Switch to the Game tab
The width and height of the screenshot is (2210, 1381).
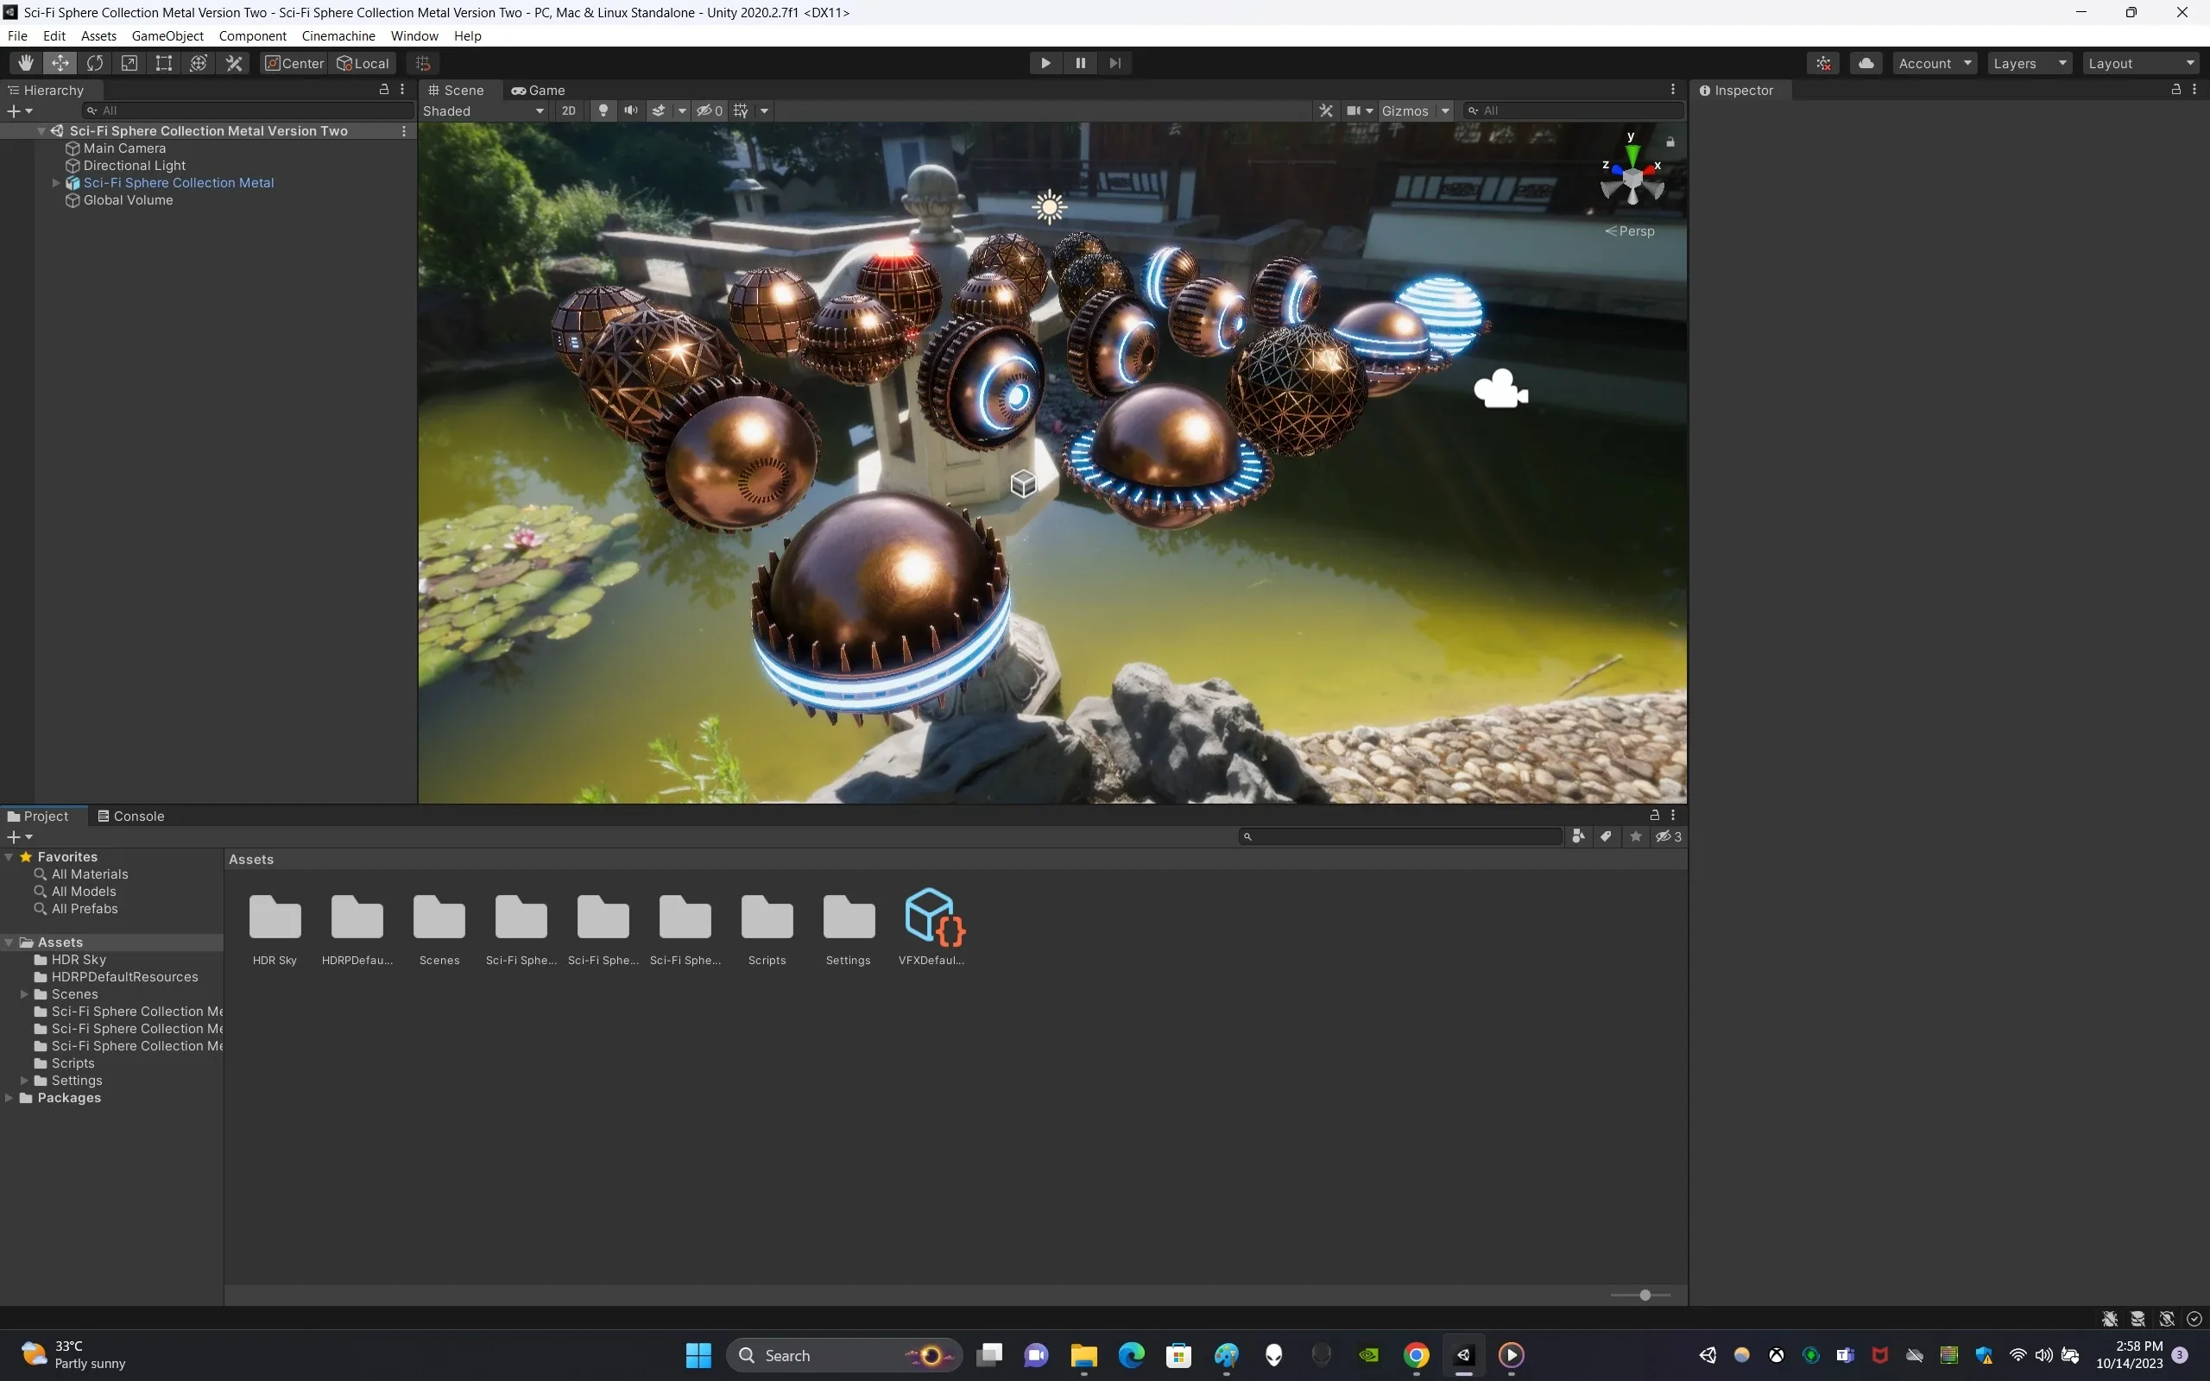click(x=538, y=90)
